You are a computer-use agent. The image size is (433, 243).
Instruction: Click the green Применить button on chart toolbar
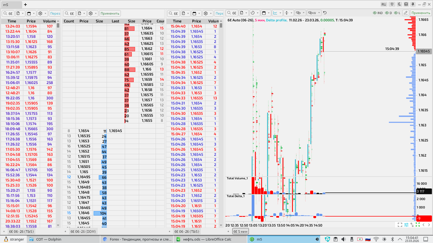[421, 13]
